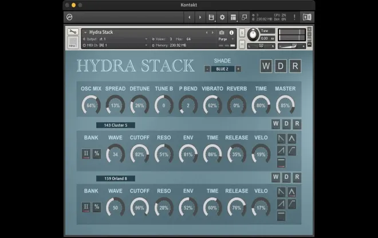Viewport: 378px width, 238px height.
Task: Select the ramp-down envelope shape in oscillator B
Action: (281, 192)
